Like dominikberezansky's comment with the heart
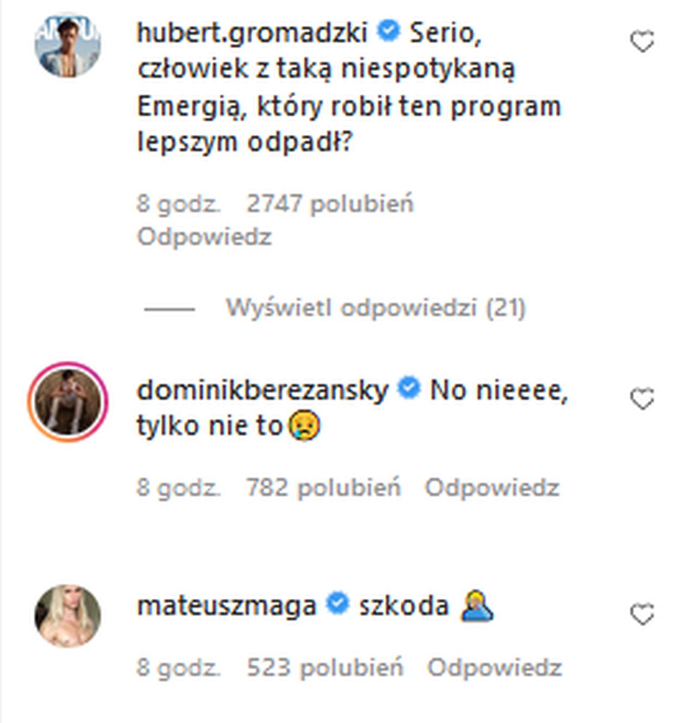Screen dimensions: 678x723 coord(642,399)
